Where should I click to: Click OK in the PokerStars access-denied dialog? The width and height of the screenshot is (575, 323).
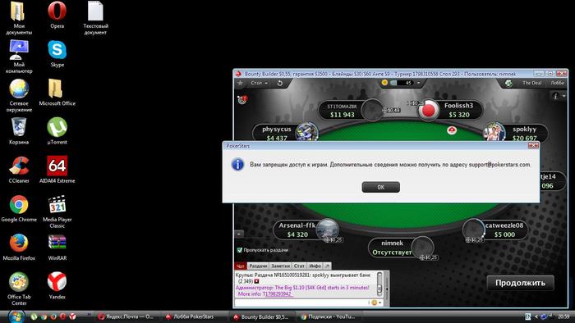380,187
